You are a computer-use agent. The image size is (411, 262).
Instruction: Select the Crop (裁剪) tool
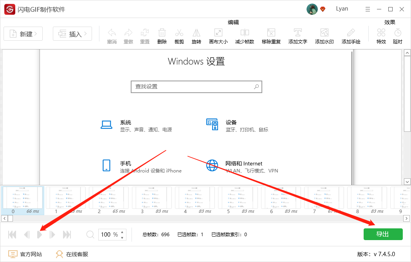(179, 36)
